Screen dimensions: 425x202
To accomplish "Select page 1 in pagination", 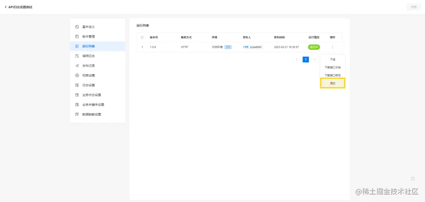I will (306, 59).
